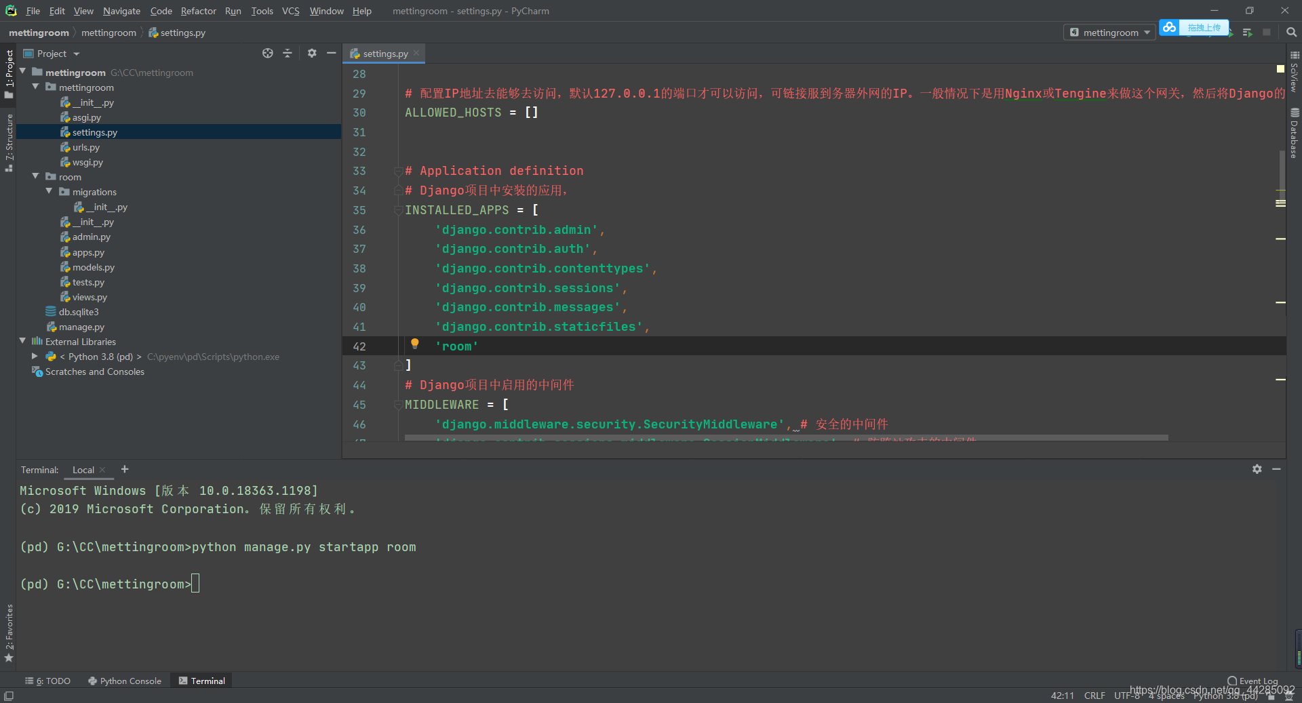Open the VCS menu
Screen dimensions: 1302x703
290,11
